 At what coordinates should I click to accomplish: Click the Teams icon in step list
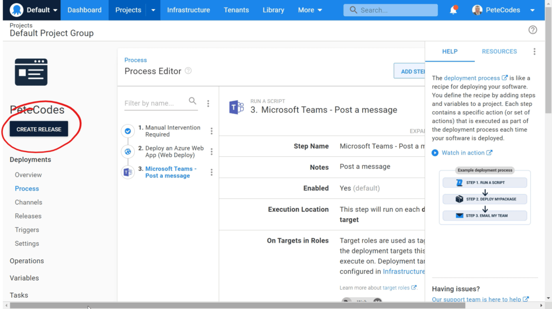pyautogui.click(x=128, y=172)
